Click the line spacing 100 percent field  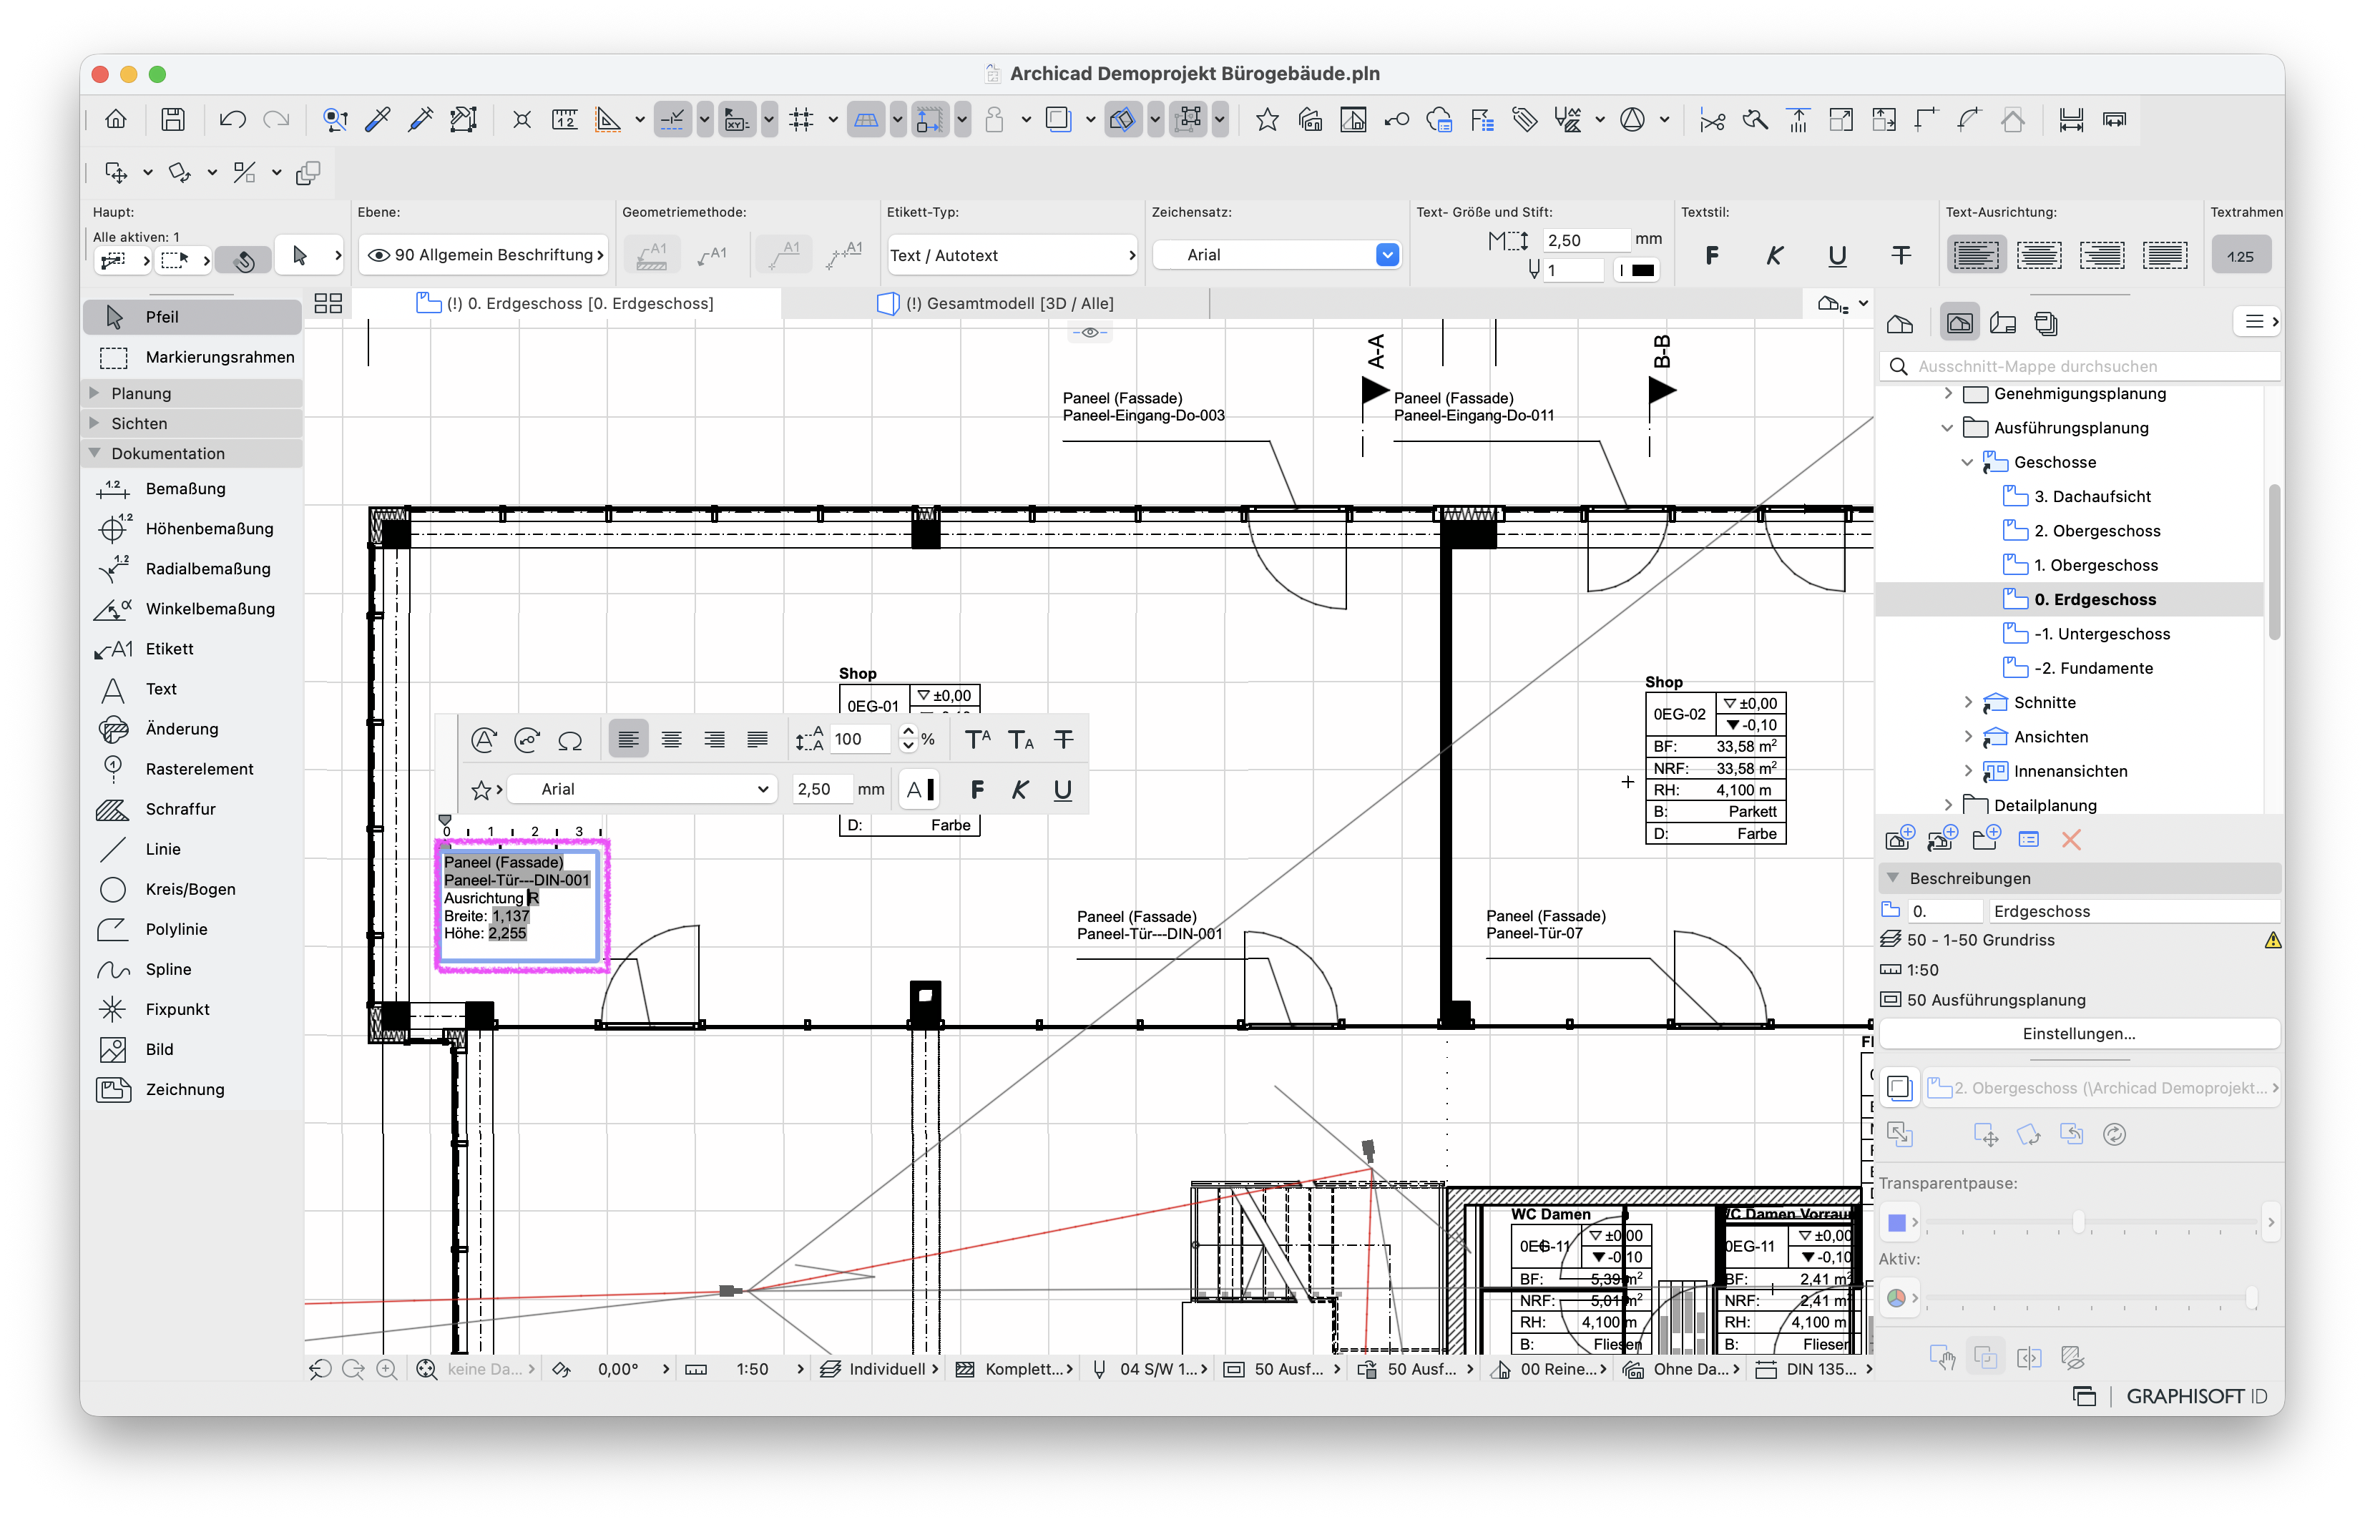[x=861, y=740]
